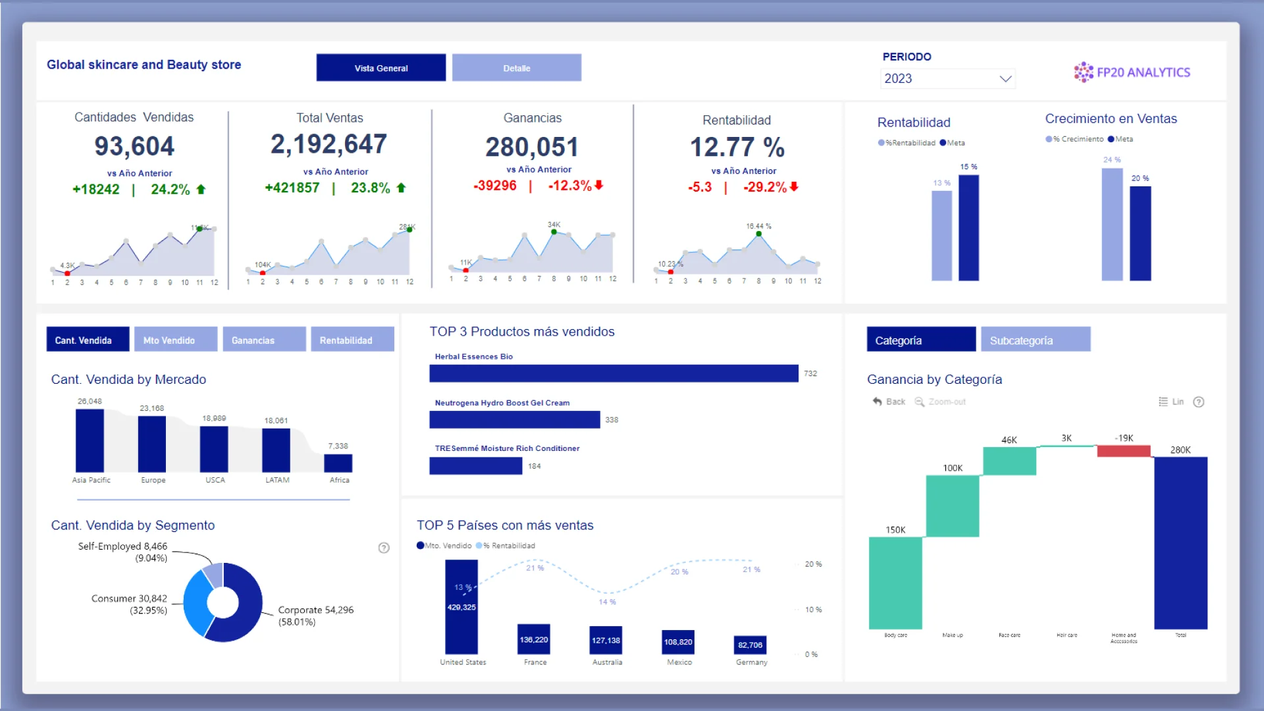Select the Self-Employed donut segment

214,574
